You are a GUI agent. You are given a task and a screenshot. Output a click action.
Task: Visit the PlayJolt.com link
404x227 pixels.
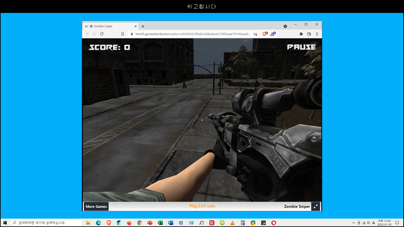(x=202, y=206)
